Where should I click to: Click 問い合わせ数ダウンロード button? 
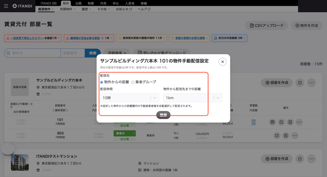[x=162, y=53]
